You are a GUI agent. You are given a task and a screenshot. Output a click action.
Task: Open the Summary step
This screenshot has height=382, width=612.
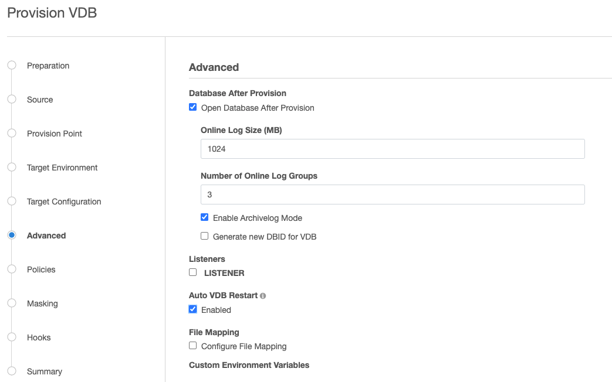[45, 371]
